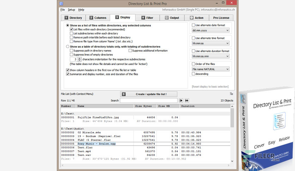Open the Action tab
The width and height of the screenshot is (295, 171).
click(x=197, y=18)
